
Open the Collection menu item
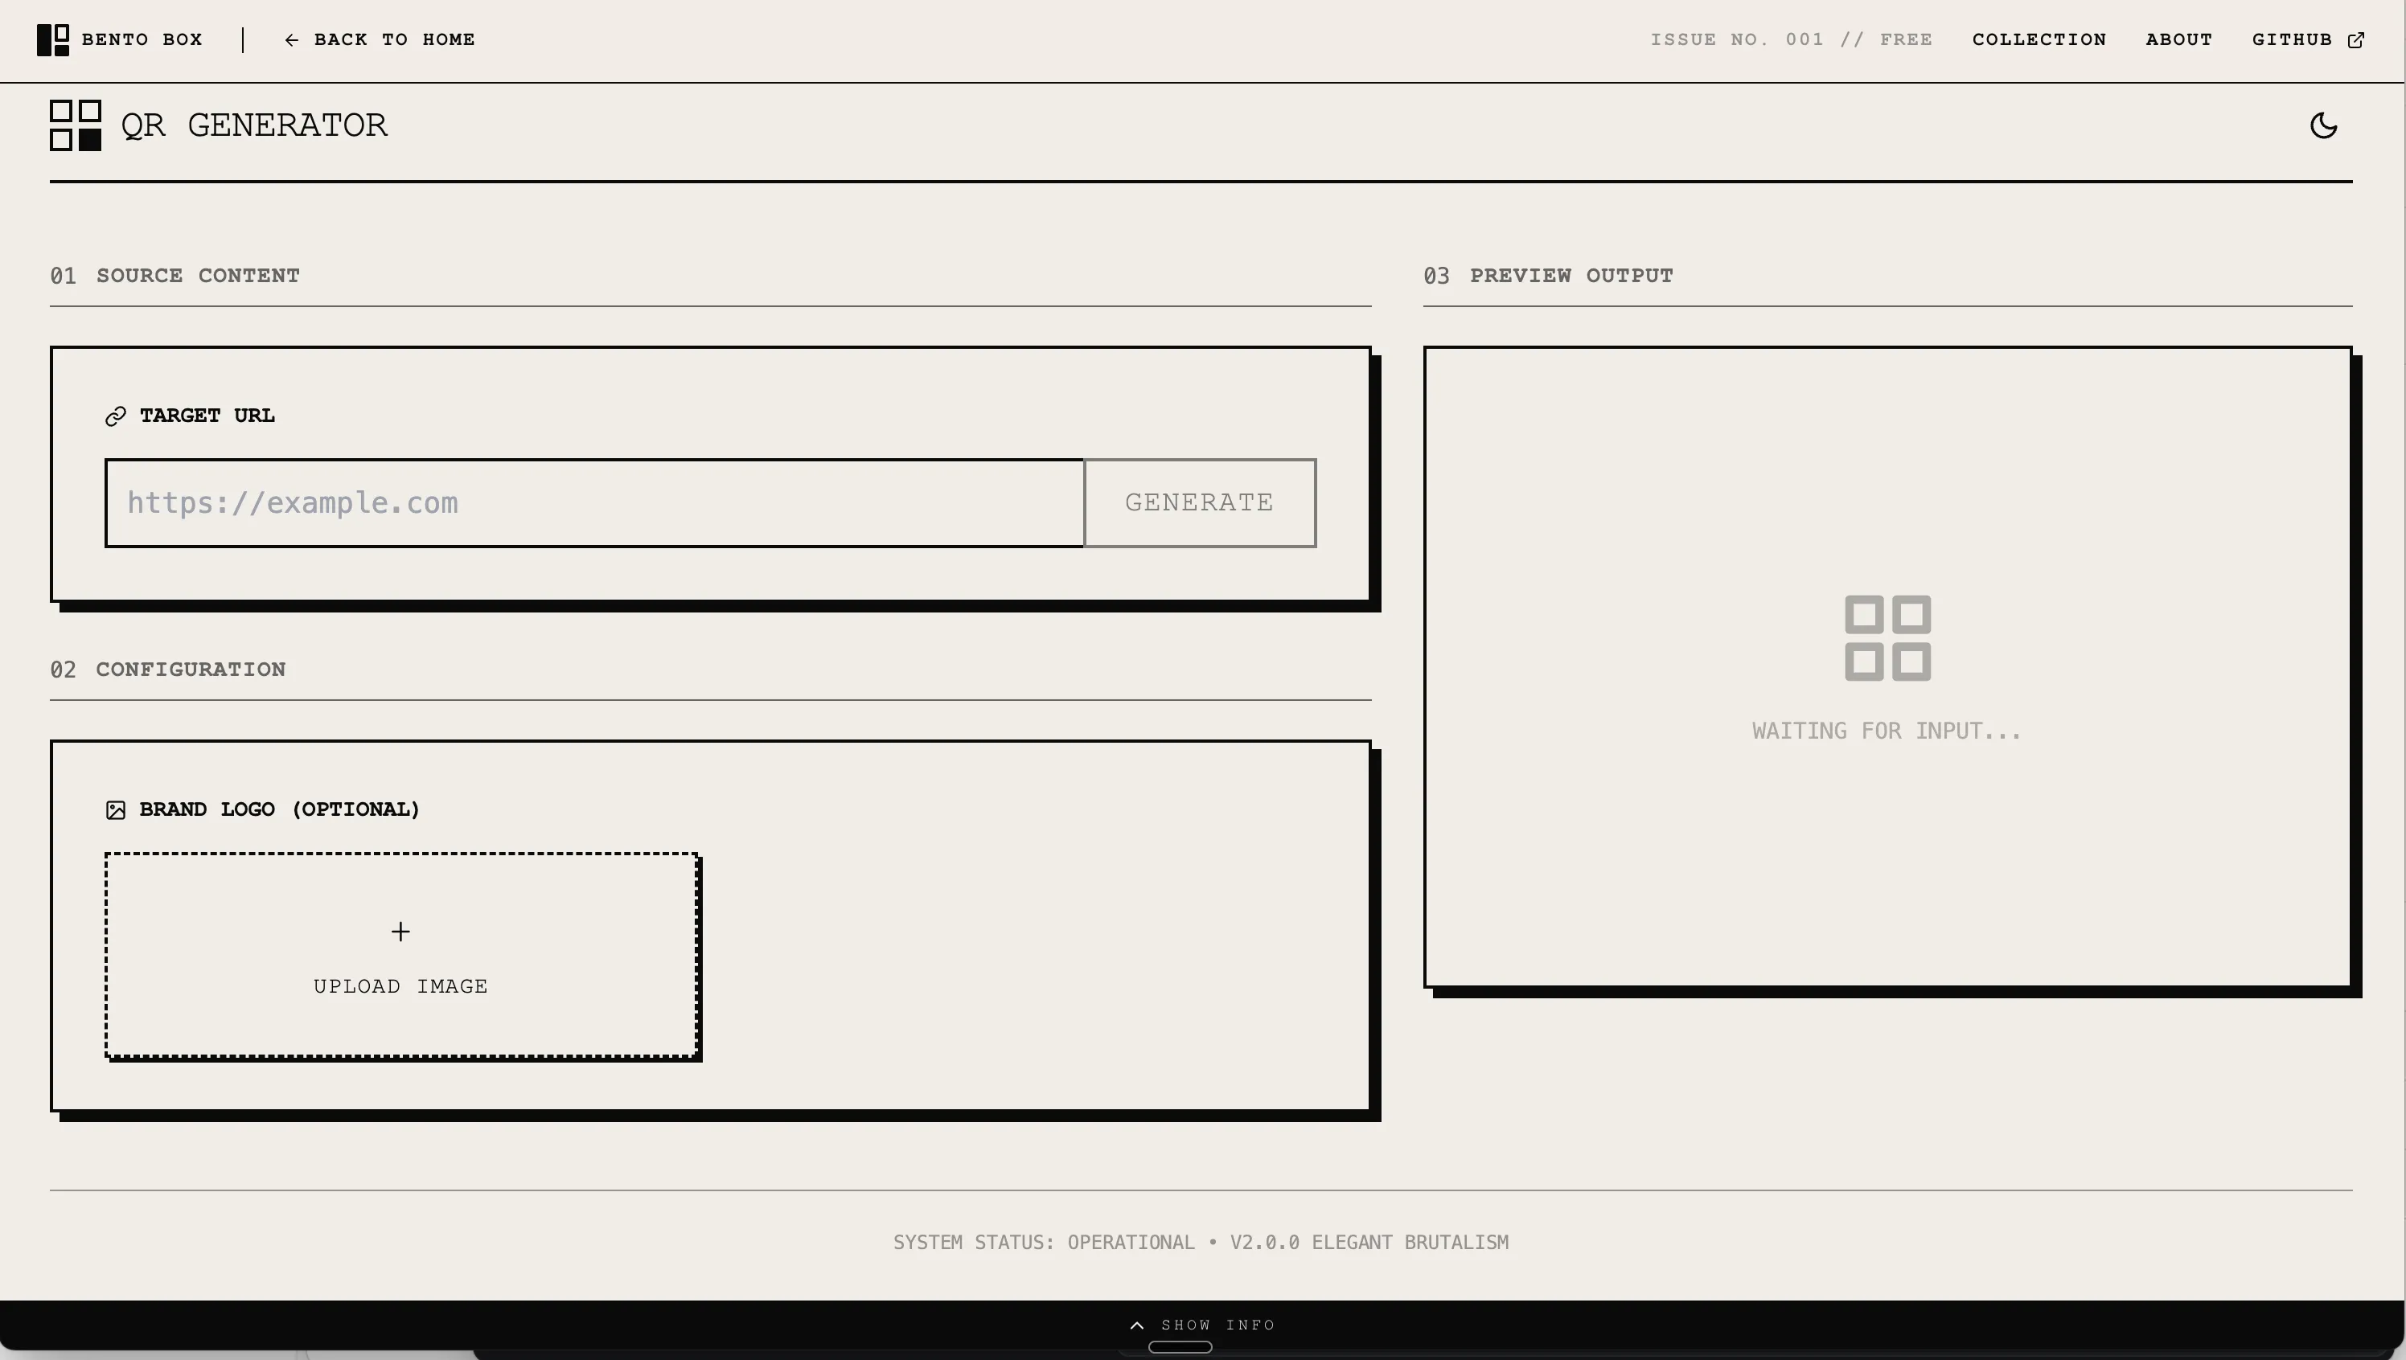(2039, 40)
